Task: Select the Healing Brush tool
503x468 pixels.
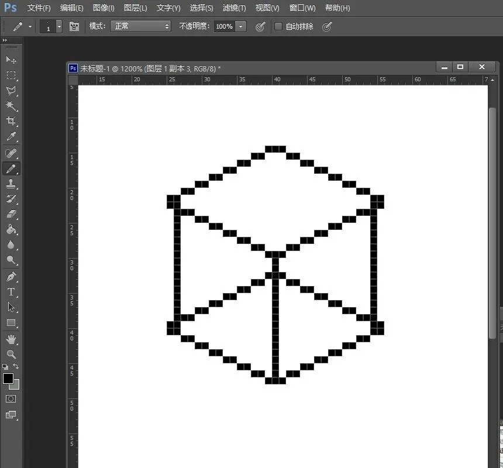Action: click(x=11, y=153)
